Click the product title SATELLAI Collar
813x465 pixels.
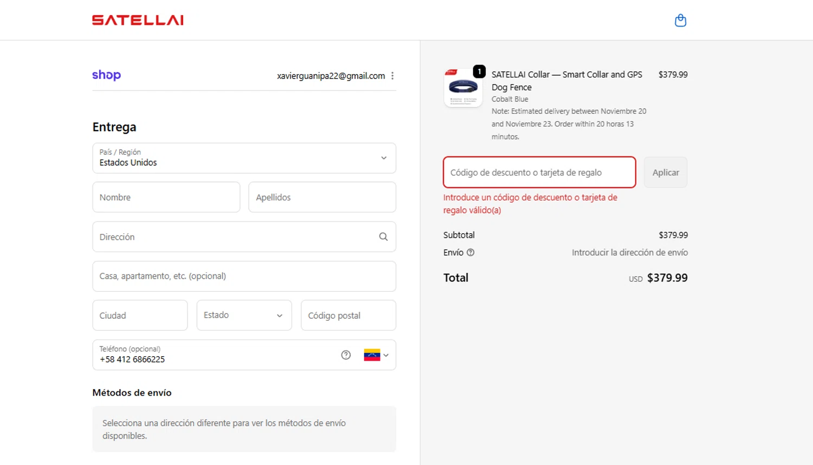tap(567, 81)
